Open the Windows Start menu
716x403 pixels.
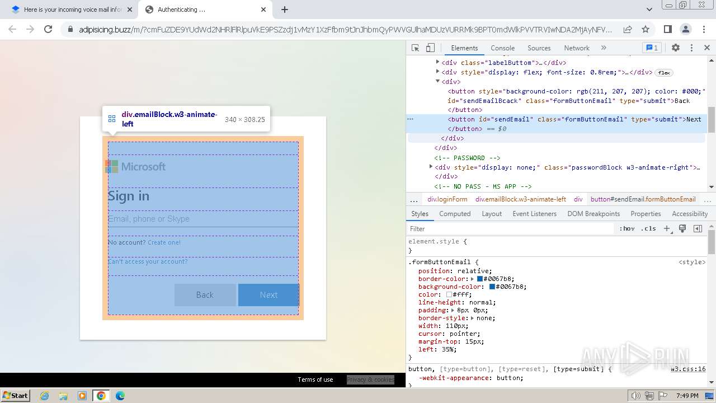click(15, 395)
